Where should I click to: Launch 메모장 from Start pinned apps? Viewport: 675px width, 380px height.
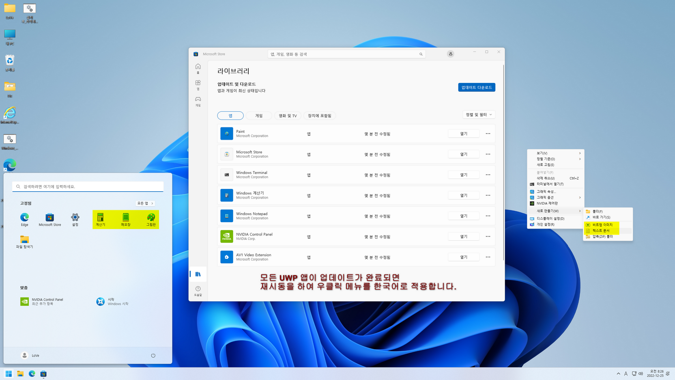pos(126,219)
